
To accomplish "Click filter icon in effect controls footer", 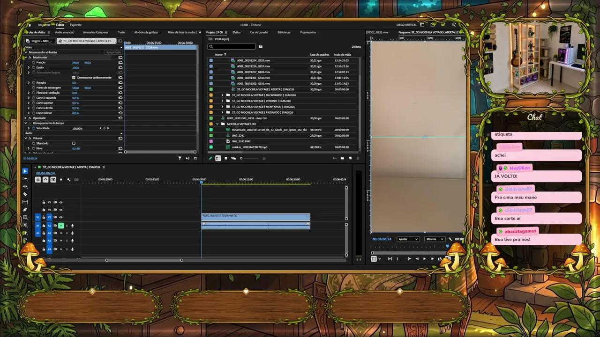I will [x=180, y=158].
